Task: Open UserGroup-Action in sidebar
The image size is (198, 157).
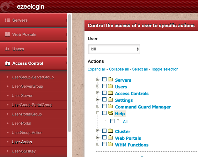Action: 33,133
